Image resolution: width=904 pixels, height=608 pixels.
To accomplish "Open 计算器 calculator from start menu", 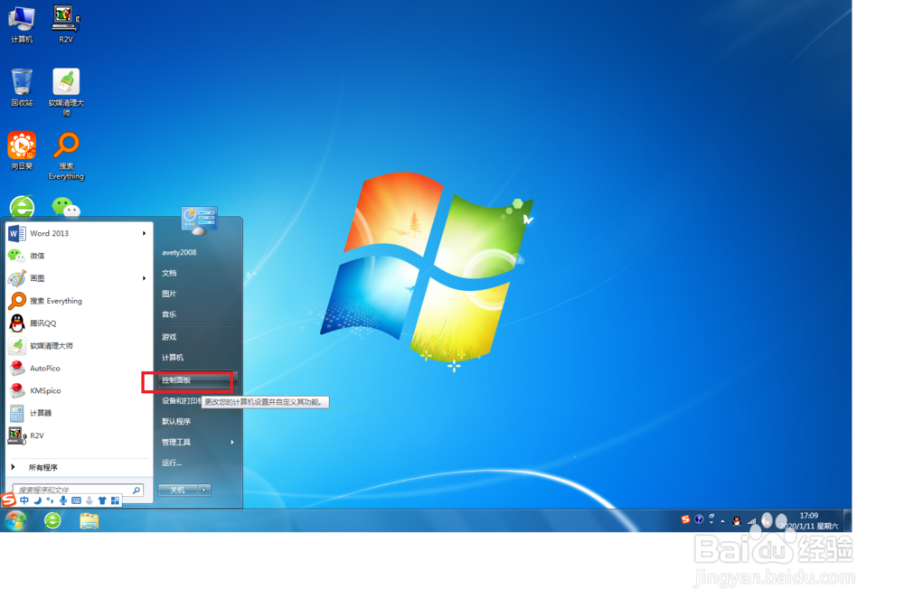I will pyautogui.click(x=79, y=413).
